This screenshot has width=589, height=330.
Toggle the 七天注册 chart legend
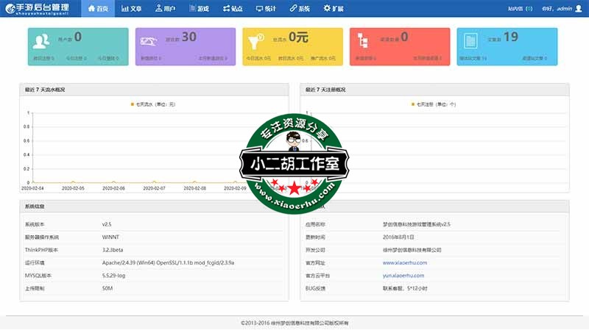tap(434, 104)
